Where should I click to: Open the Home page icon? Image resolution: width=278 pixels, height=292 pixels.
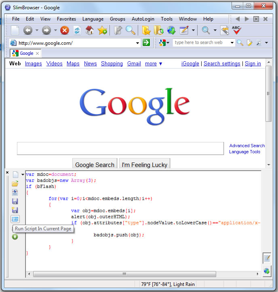[90, 30]
